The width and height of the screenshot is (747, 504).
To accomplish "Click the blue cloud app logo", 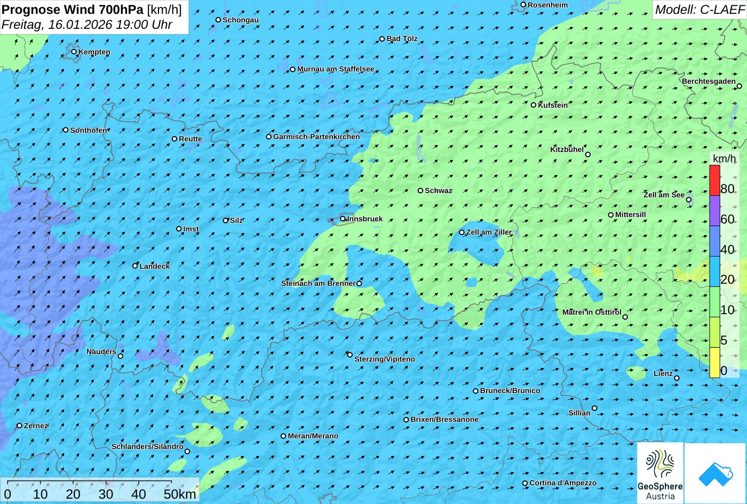I will click(716, 473).
